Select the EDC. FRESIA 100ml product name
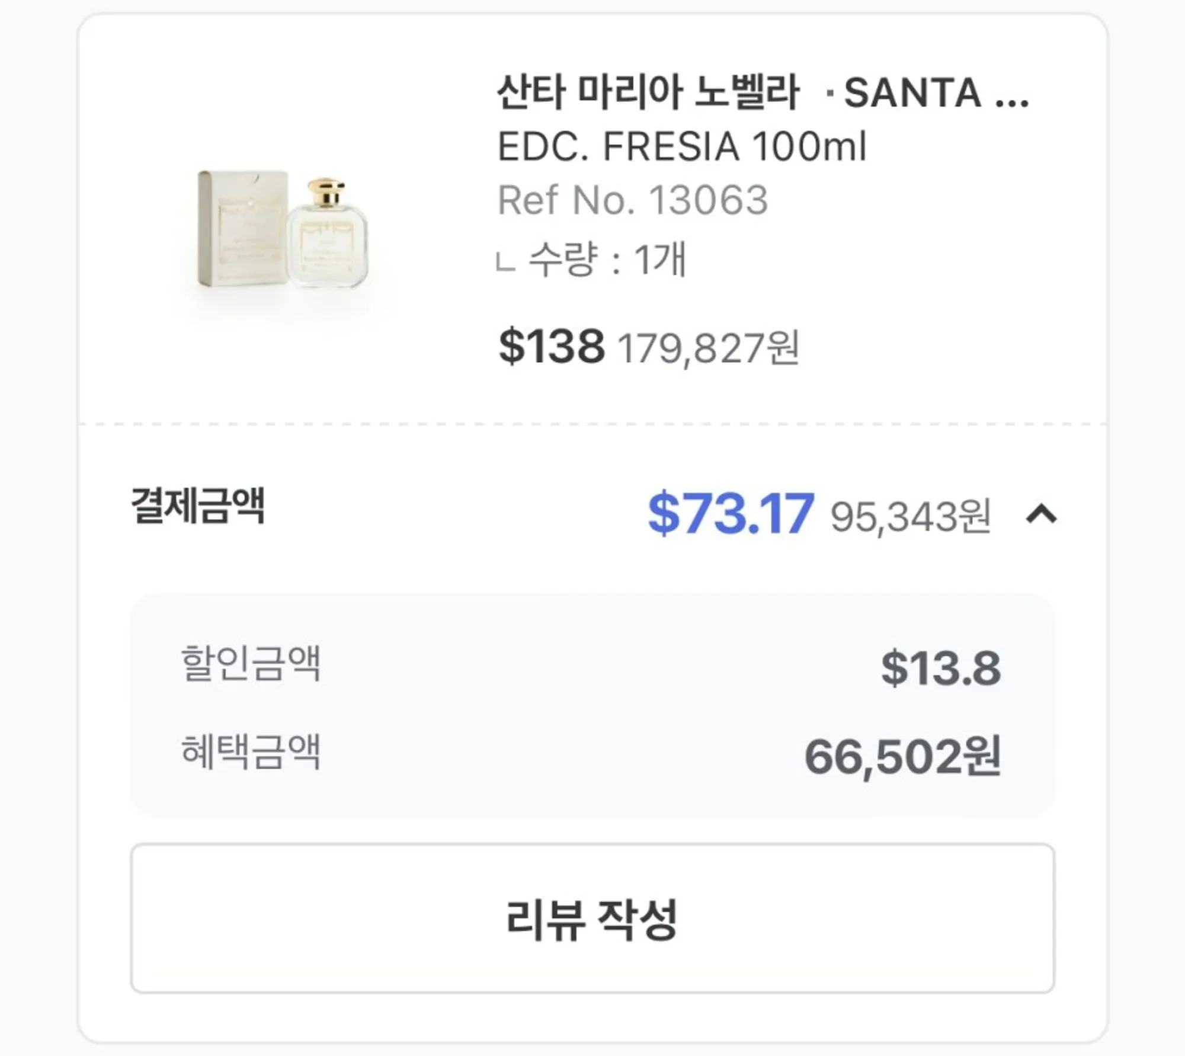 [x=681, y=146]
